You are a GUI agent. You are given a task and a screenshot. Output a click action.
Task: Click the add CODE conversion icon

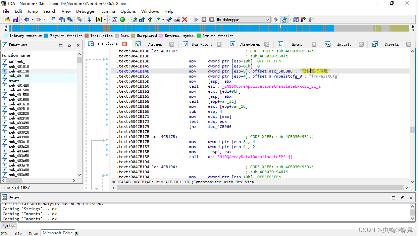pos(134,19)
